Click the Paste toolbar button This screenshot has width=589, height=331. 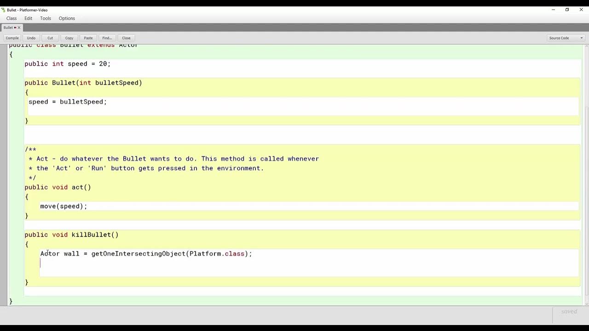click(x=88, y=38)
